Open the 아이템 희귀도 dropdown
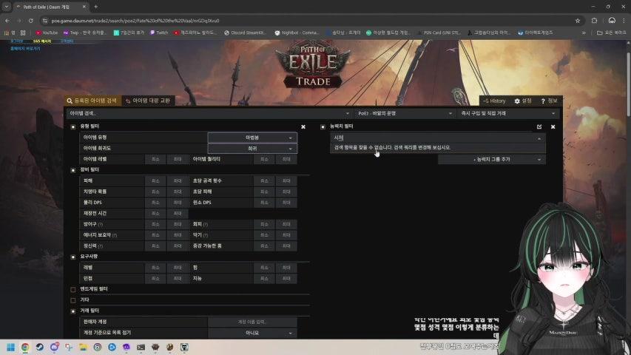Viewport: 631px width, 355px height. 252,149
